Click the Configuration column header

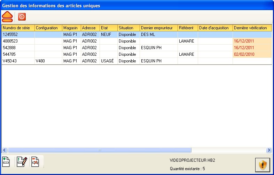pyautogui.click(x=48, y=28)
